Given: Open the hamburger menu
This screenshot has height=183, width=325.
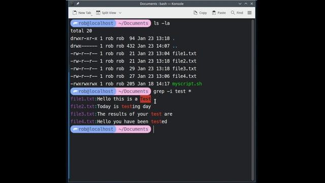Looking at the screenshot, I should (249, 13).
